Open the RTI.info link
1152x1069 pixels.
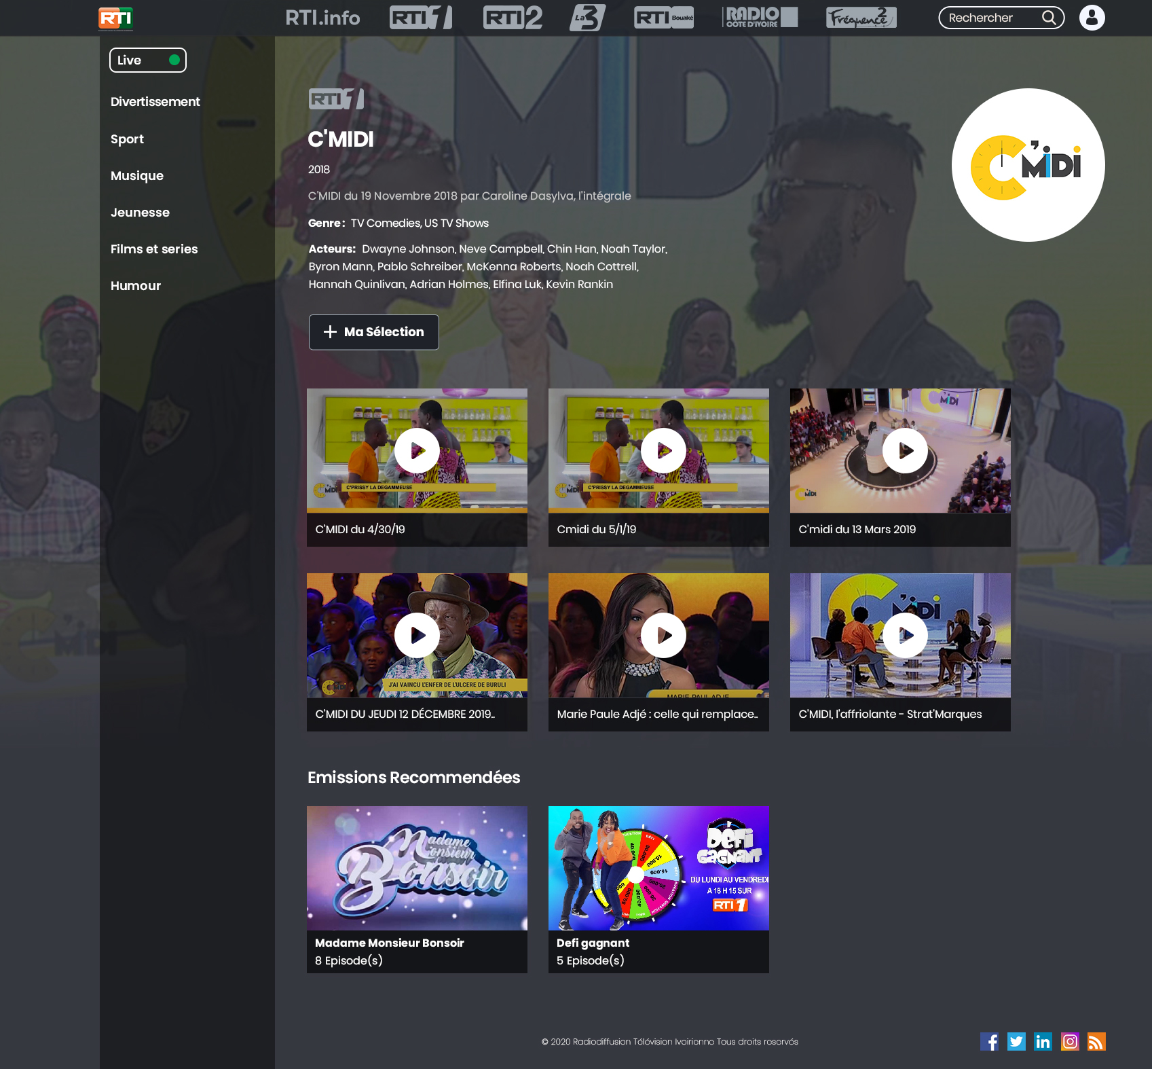point(322,18)
